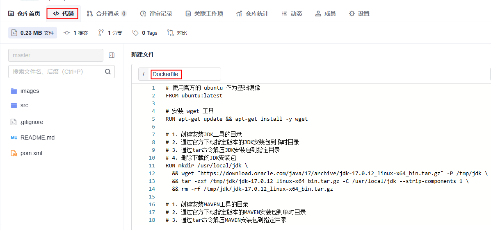Image resolution: width=491 pixels, height=230 pixels.
Task: Click the chart icon beside 仓库统计
Action: click(x=239, y=14)
